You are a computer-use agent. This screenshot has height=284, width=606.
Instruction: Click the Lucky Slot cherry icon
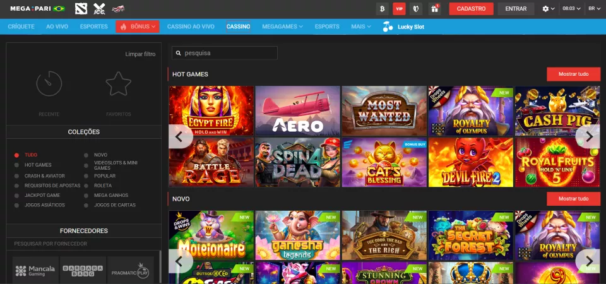click(388, 27)
